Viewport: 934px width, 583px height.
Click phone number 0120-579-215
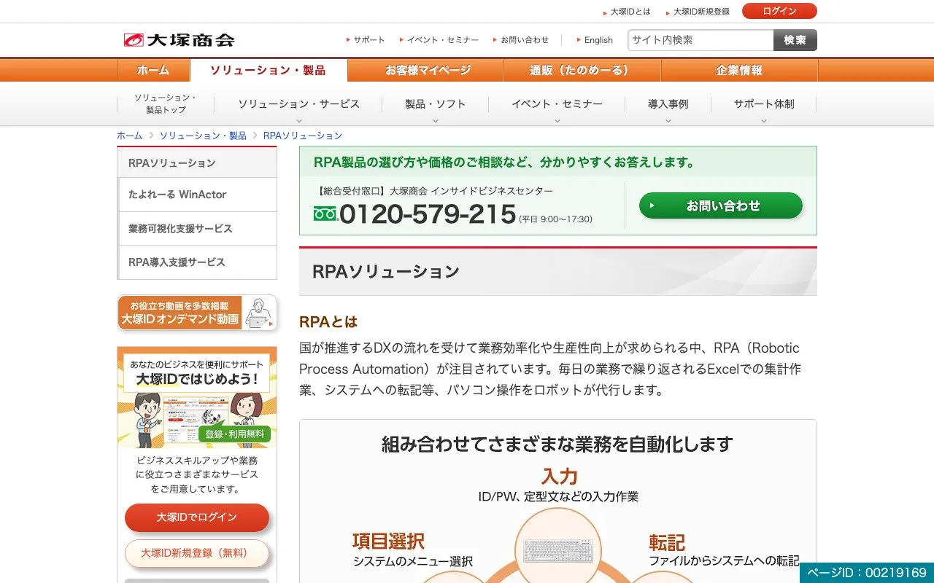(428, 214)
